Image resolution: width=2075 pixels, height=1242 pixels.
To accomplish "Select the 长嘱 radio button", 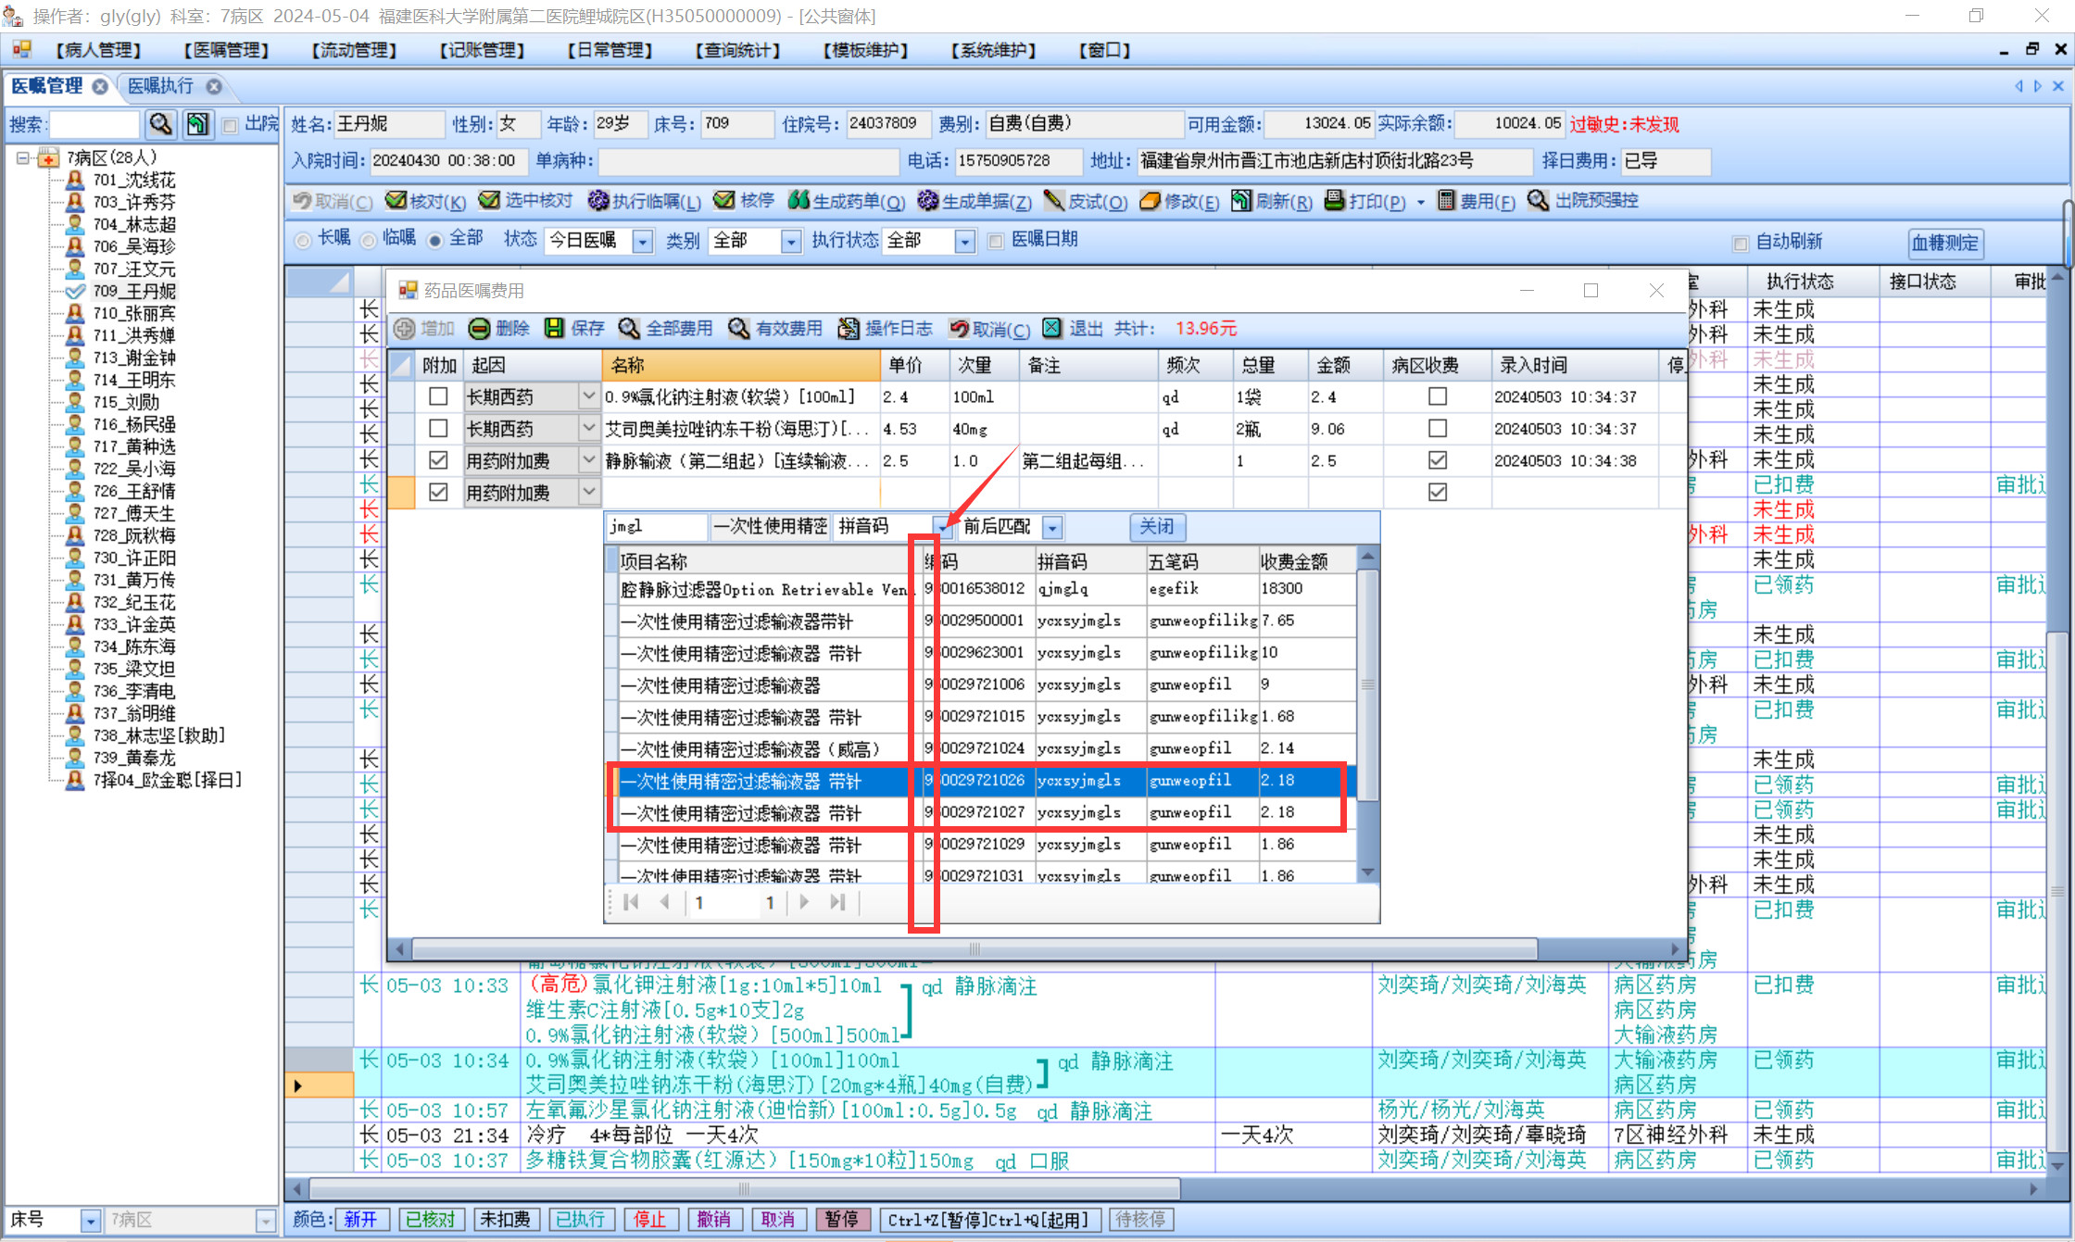I will point(303,240).
